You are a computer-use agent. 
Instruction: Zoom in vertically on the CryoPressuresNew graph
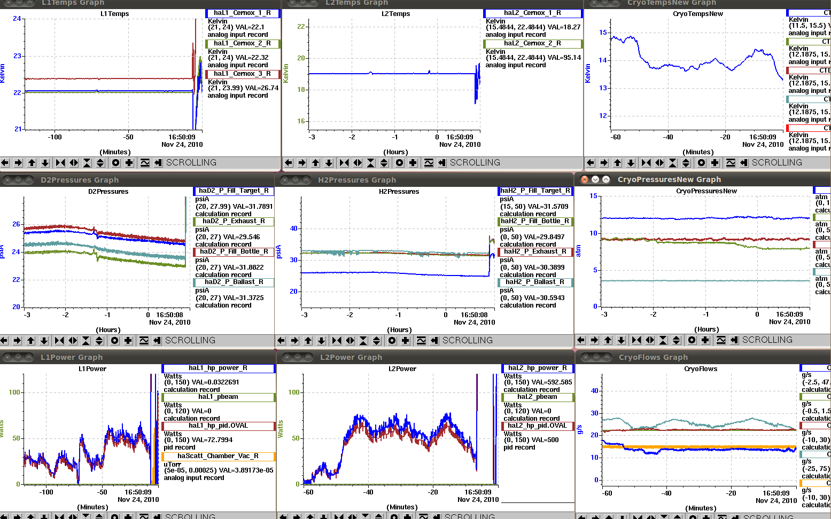[x=663, y=340]
